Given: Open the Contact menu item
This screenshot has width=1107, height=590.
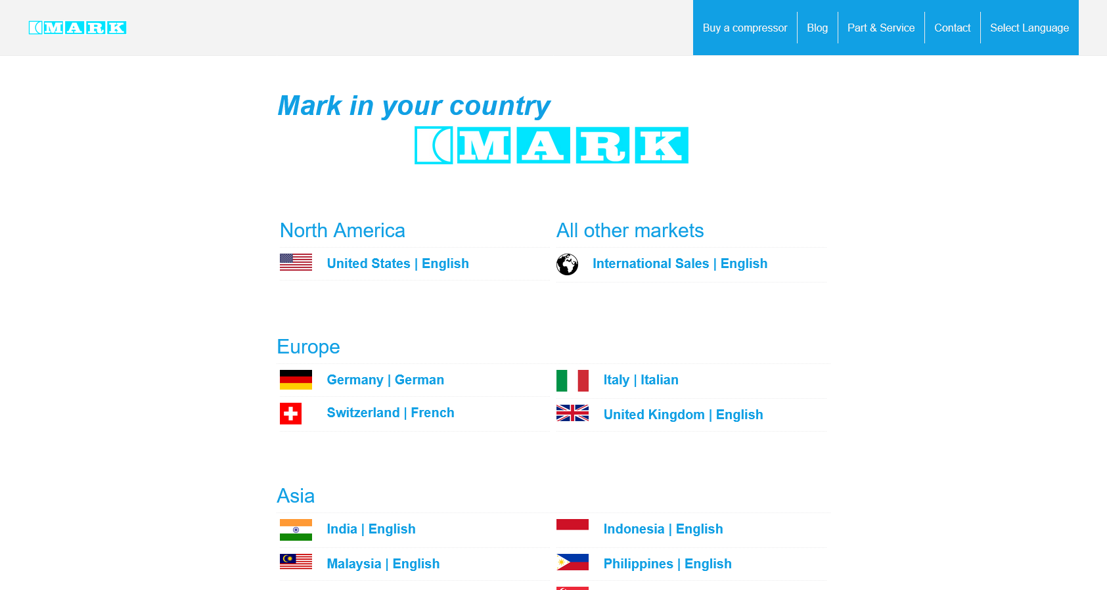Looking at the screenshot, I should point(952,28).
